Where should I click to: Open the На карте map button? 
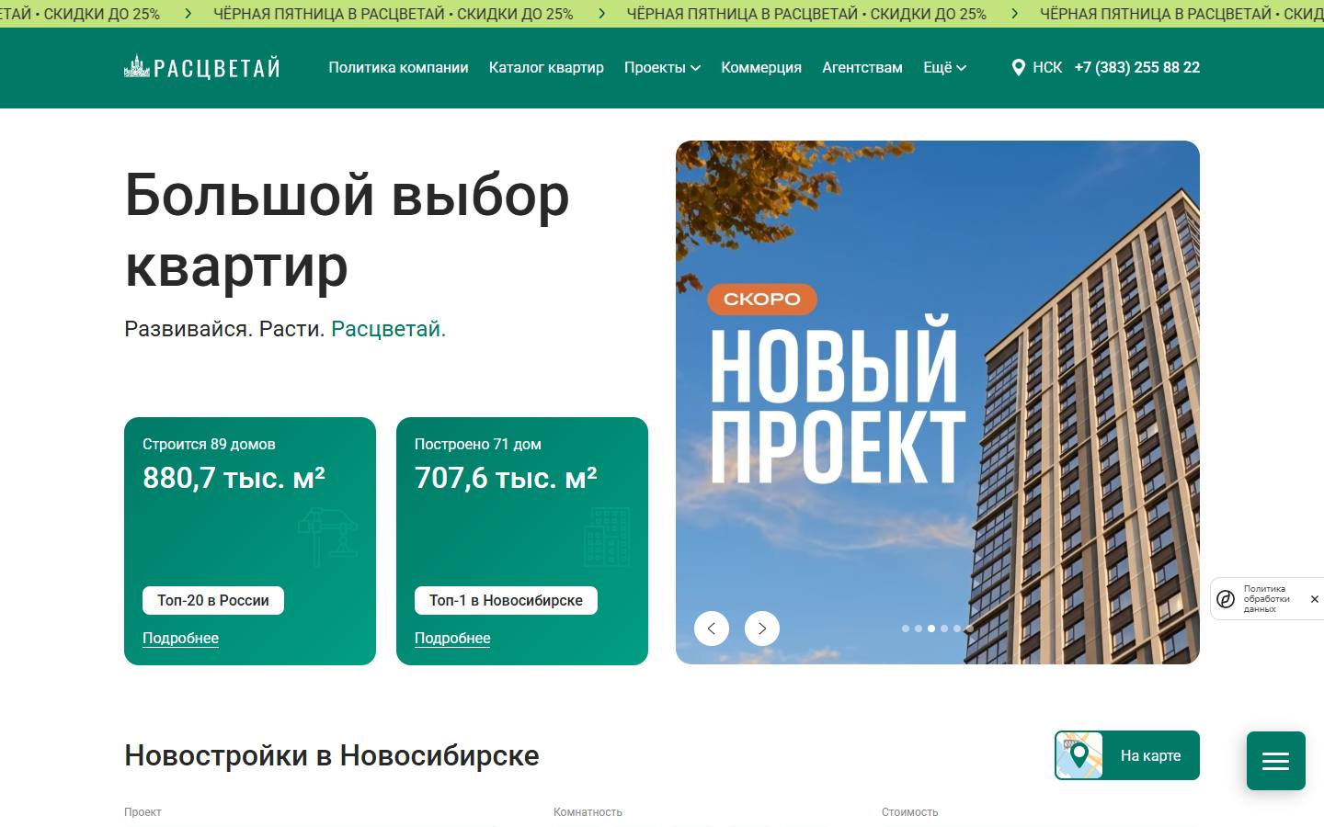[x=1127, y=755]
